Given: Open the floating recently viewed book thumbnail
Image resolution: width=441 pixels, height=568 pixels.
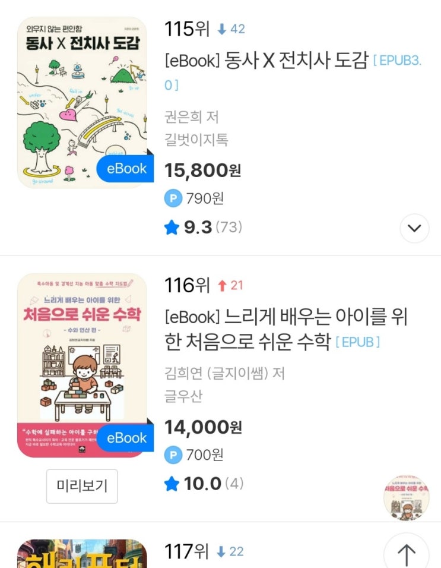Looking at the screenshot, I should click(x=406, y=498).
